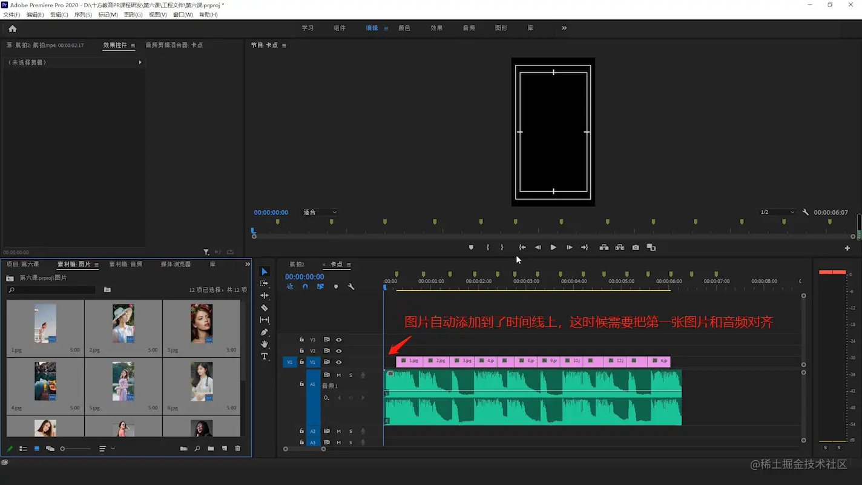Select the Hand tool
Screen dimensions: 862x485
coord(265,344)
